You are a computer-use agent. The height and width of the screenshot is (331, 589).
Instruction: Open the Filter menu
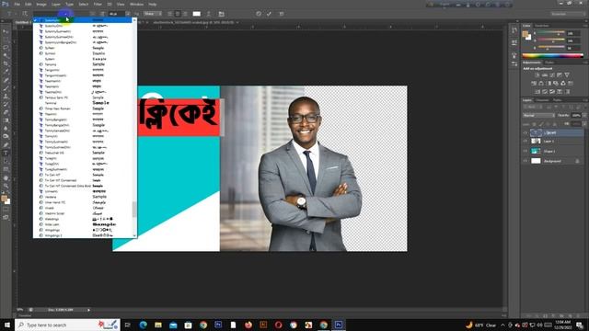coord(98,4)
